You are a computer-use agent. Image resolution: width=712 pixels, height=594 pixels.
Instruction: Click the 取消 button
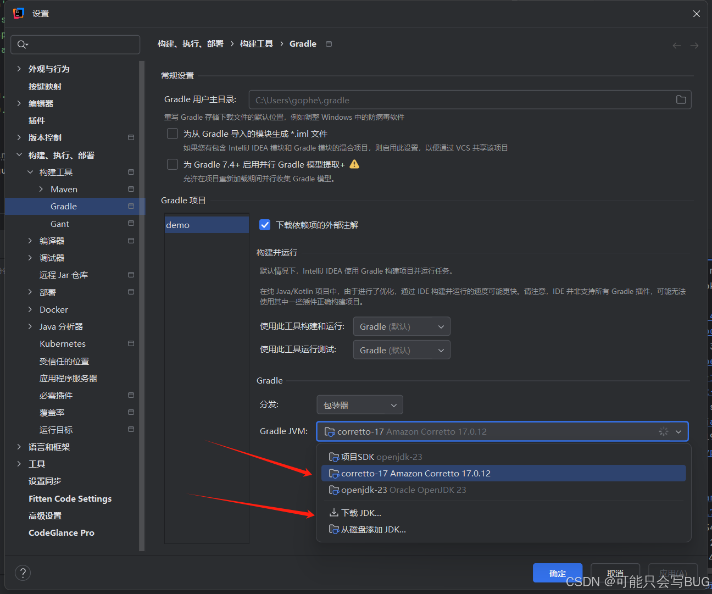tap(615, 573)
